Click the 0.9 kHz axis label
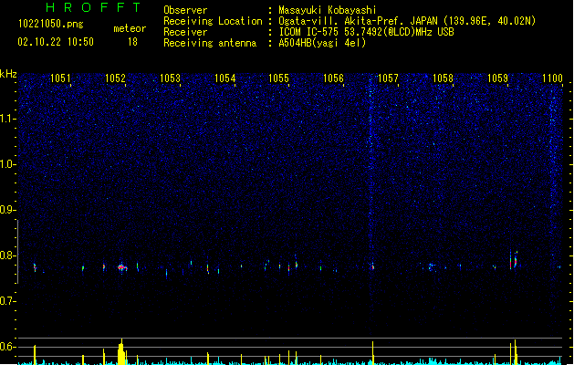 (x=8, y=210)
